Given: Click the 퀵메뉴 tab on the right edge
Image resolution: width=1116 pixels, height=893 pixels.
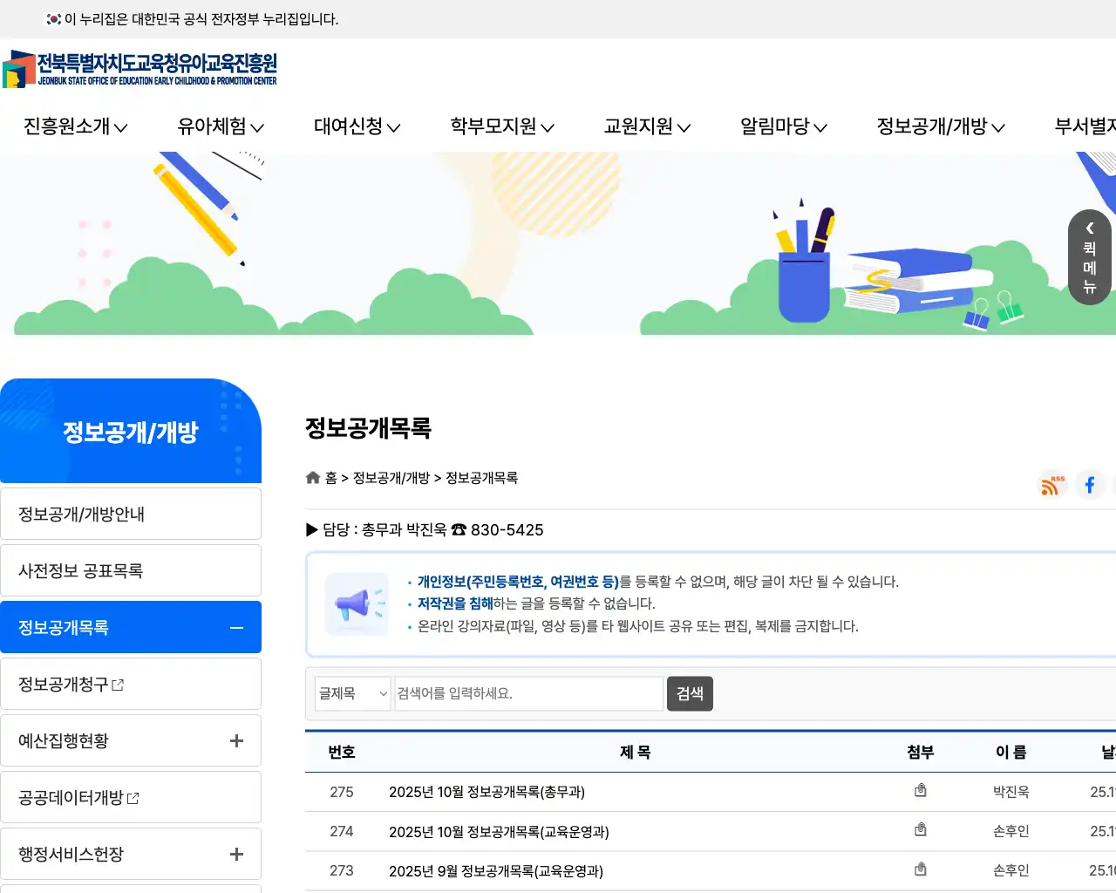Looking at the screenshot, I should tap(1089, 257).
